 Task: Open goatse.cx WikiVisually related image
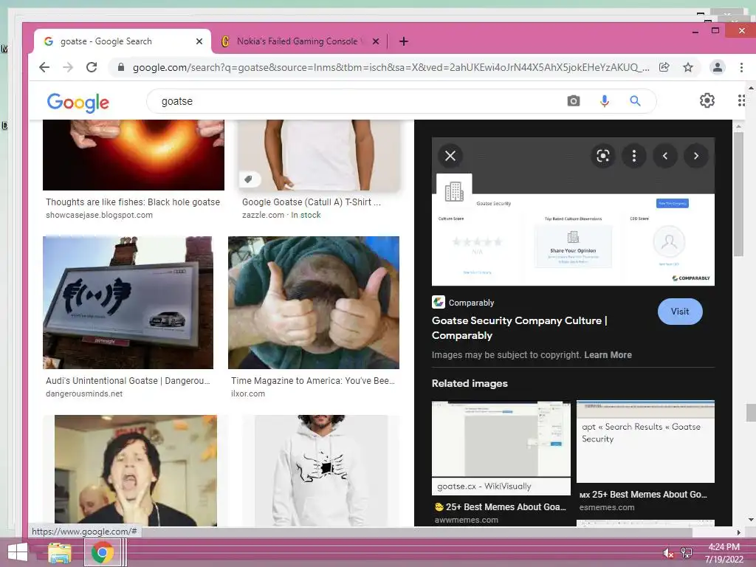(x=501, y=448)
